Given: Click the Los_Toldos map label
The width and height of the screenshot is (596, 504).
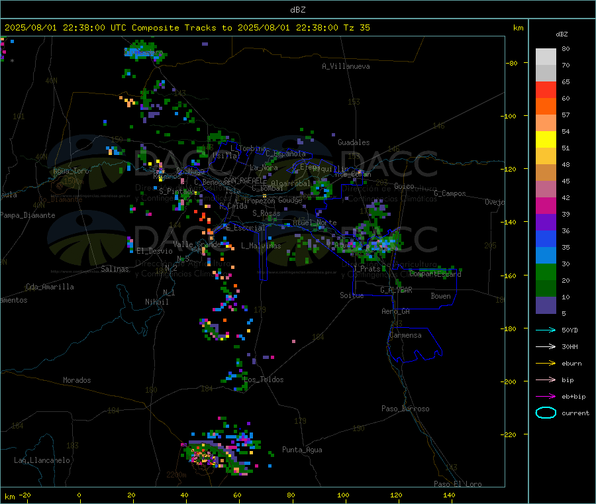Looking at the screenshot, I should coord(264,379).
